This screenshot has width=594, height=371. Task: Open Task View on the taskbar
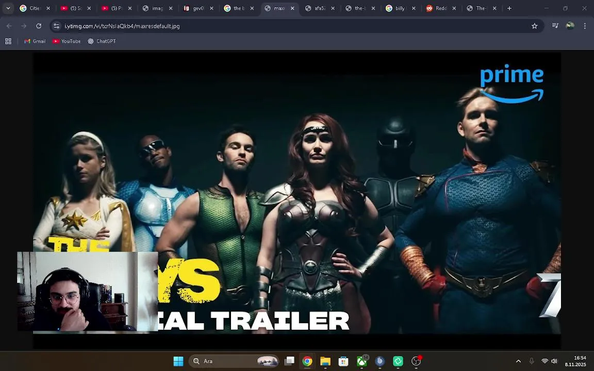(x=290, y=361)
